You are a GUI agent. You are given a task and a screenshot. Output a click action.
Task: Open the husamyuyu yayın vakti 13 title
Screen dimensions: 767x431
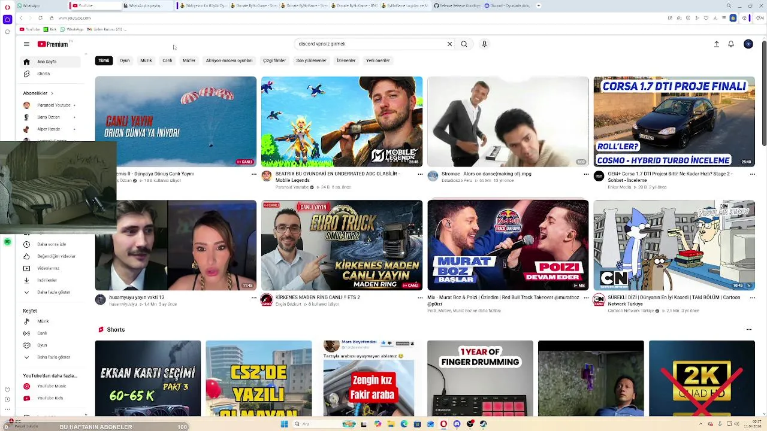(137, 298)
